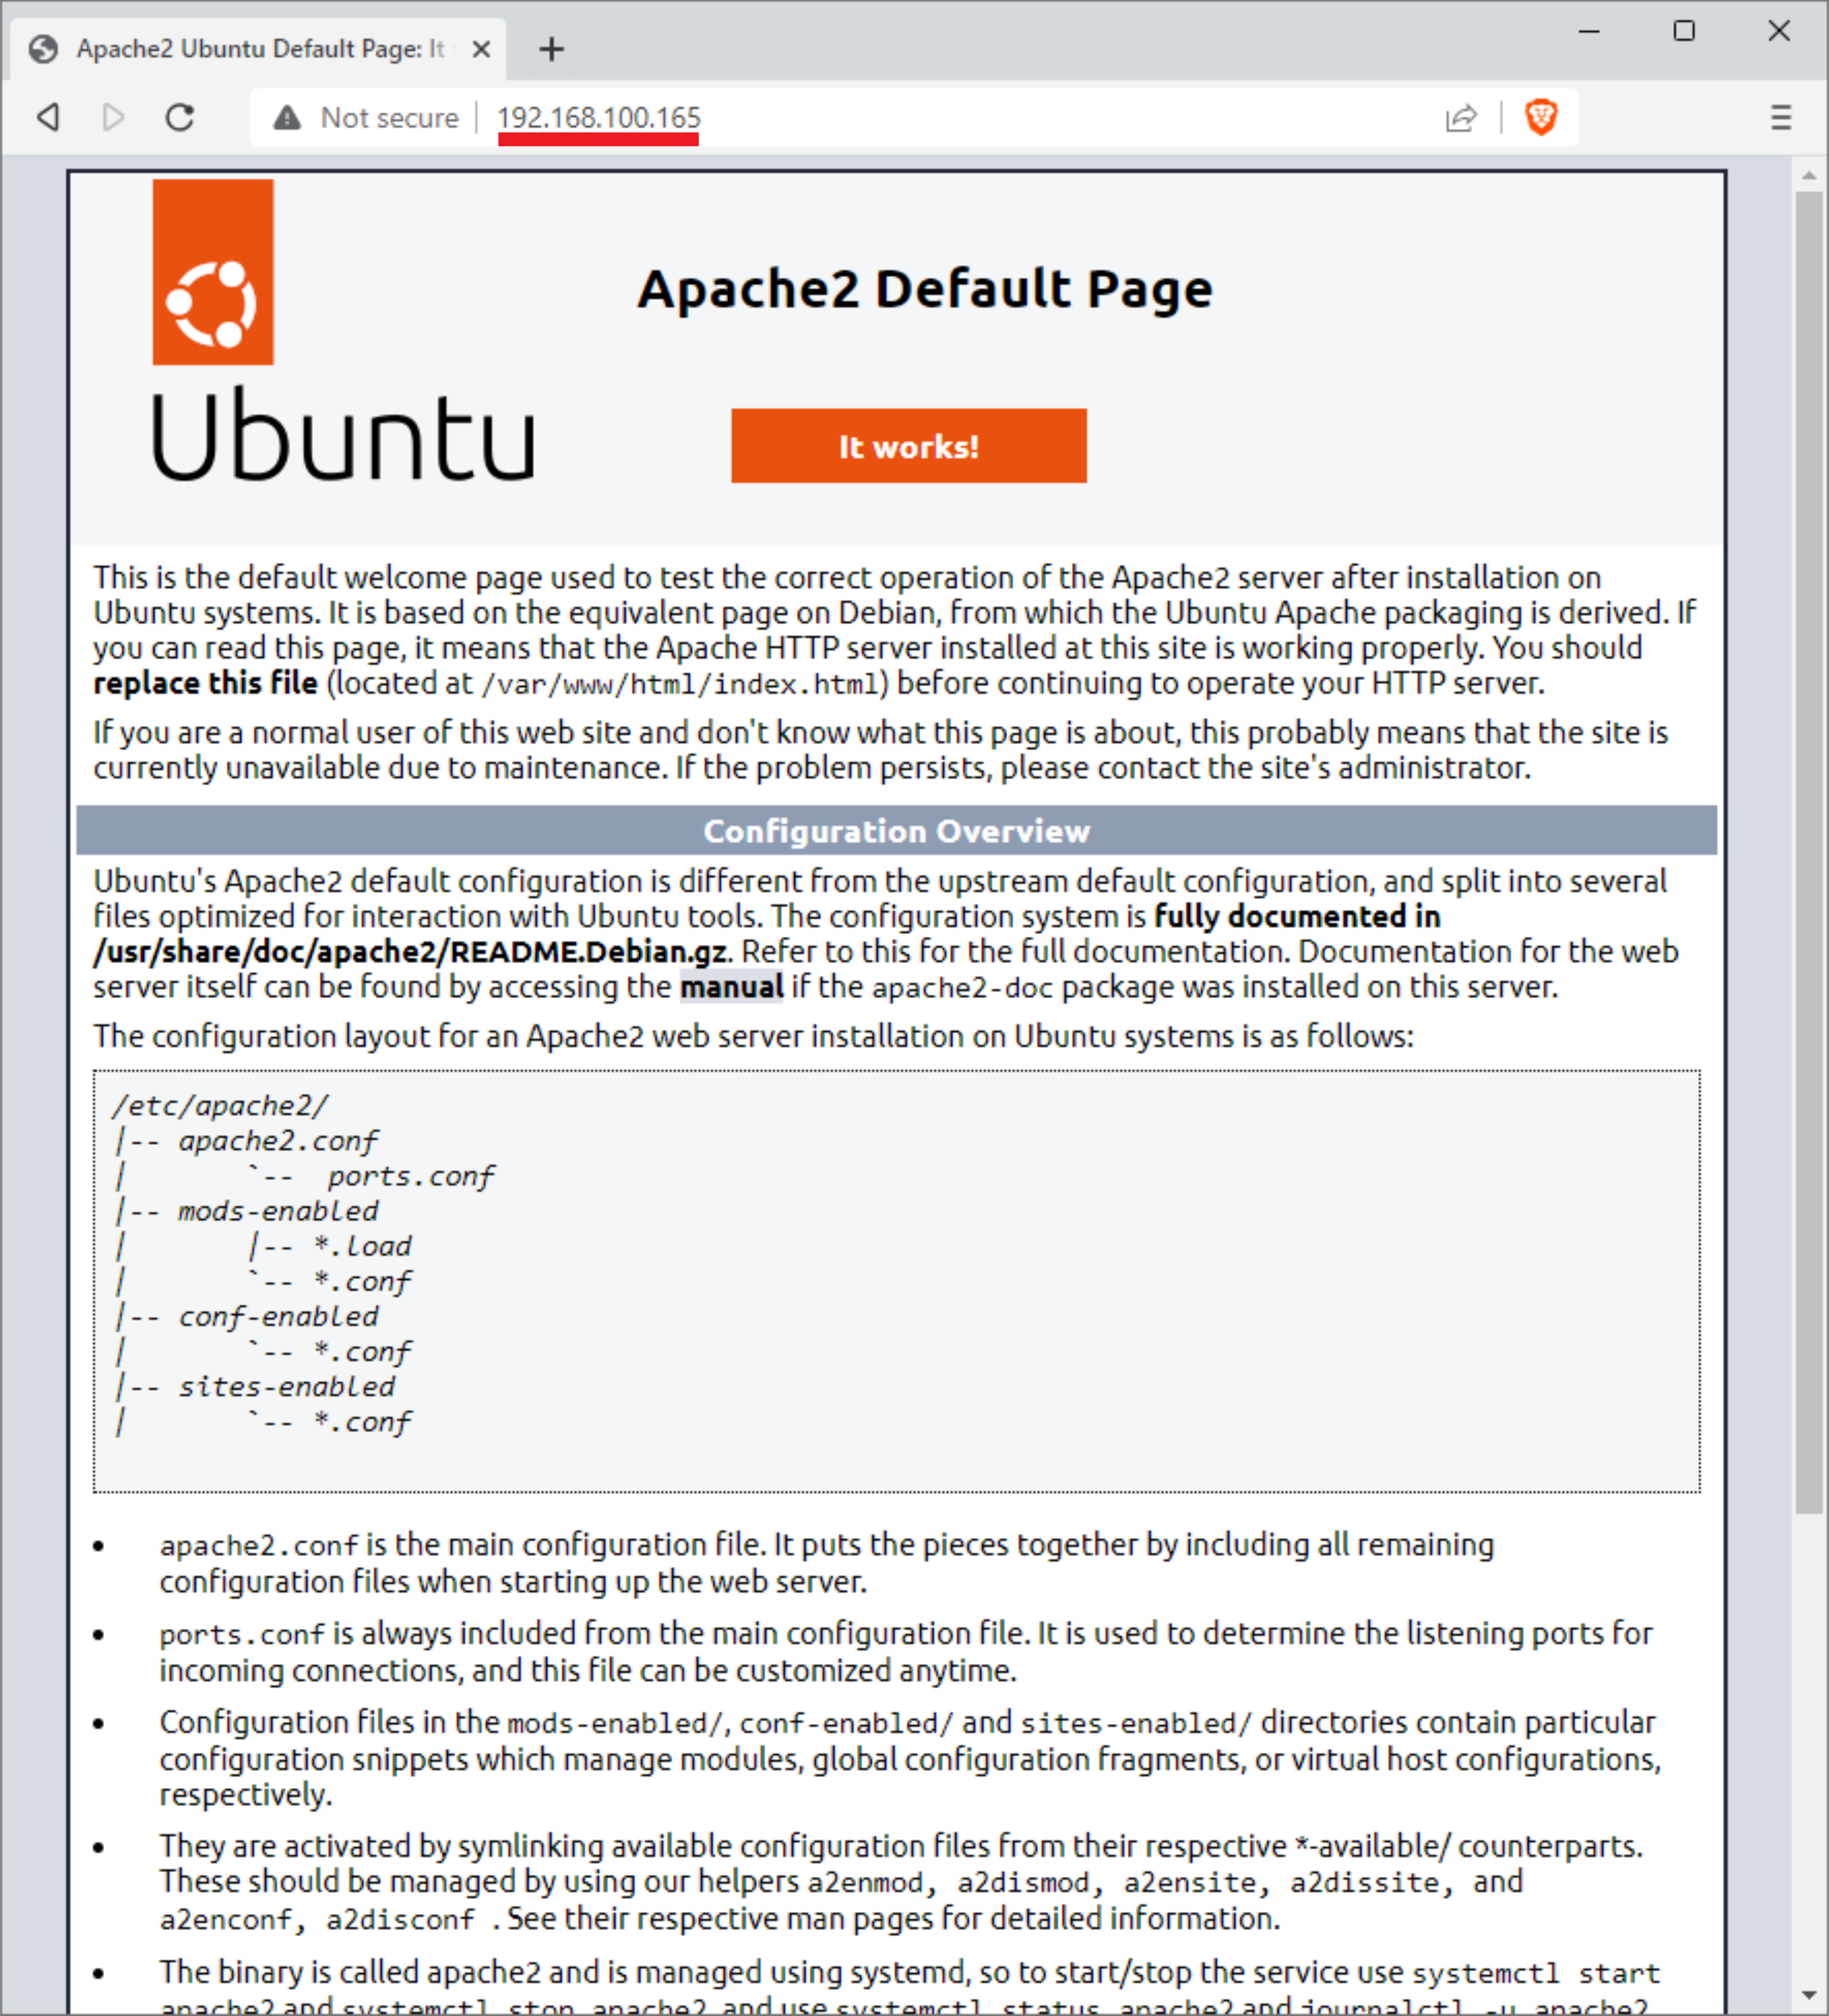The height and width of the screenshot is (2016, 1829).
Task: Click the page scrollbar up arrow
Action: point(1808,175)
